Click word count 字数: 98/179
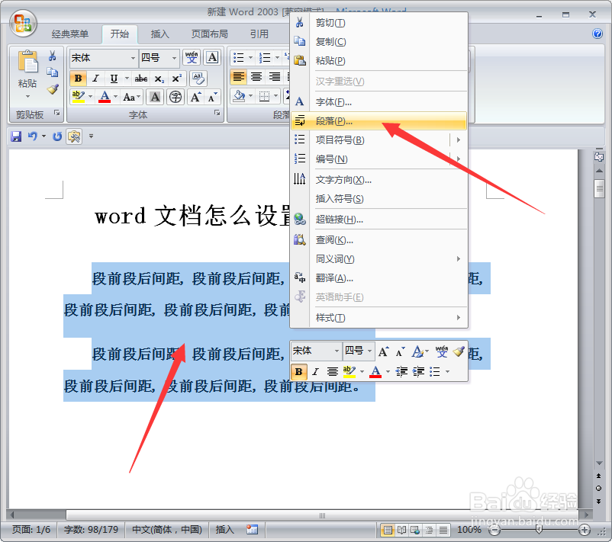 tap(91, 530)
